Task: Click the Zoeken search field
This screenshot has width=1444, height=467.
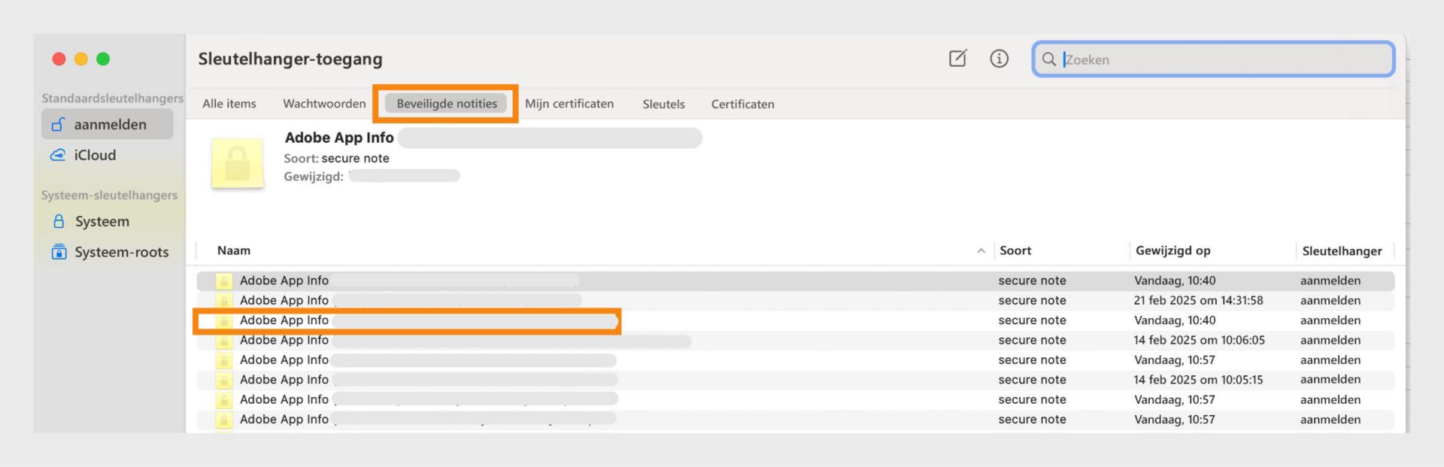Action: coord(1213,59)
